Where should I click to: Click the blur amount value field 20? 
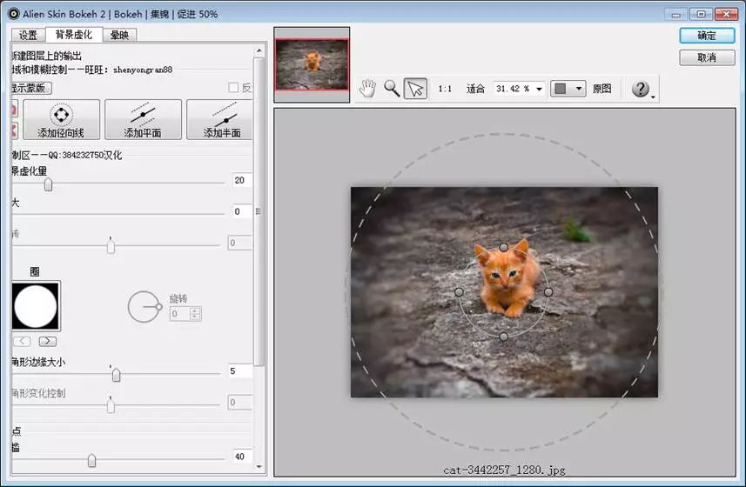point(242,180)
